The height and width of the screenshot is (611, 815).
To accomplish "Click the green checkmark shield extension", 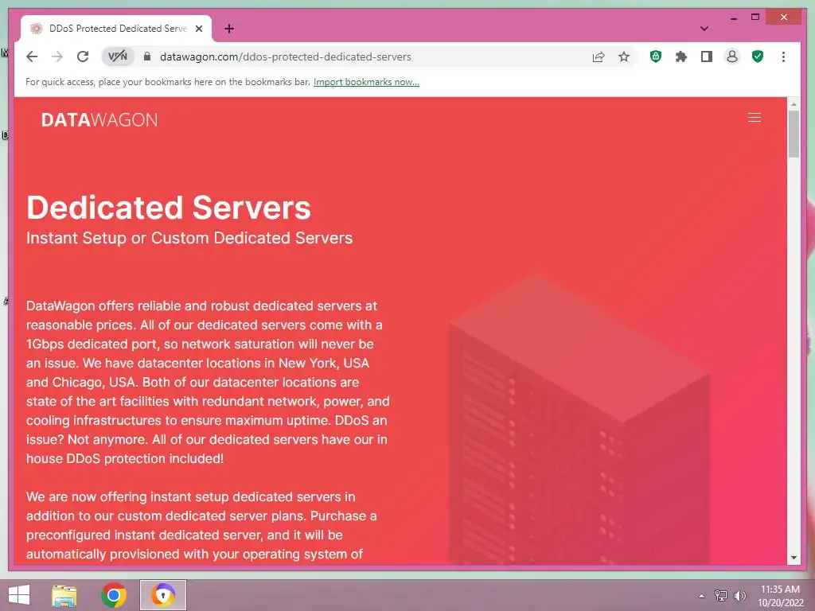I will point(758,56).
